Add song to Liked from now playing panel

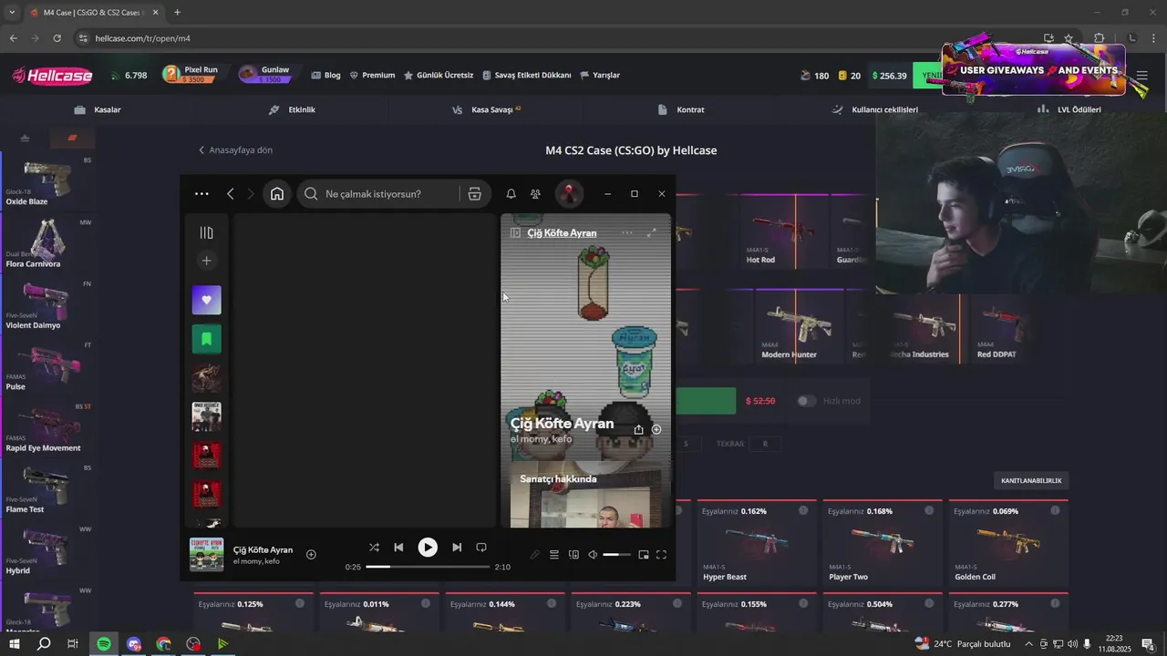[656, 429]
